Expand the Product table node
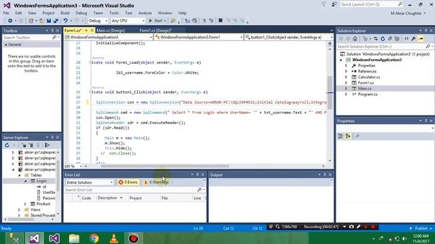 point(25,204)
